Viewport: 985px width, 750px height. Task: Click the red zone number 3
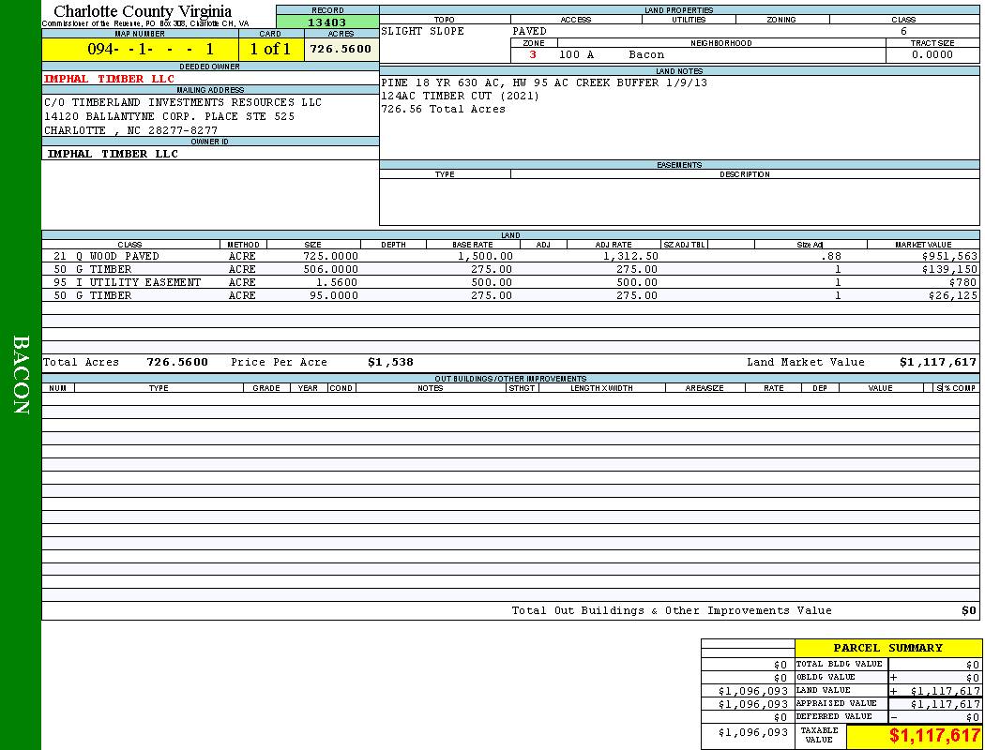pos(533,55)
